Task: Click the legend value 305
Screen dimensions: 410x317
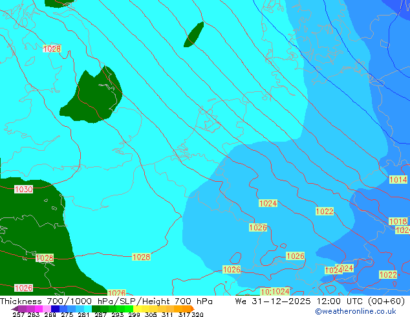Action: pyautogui.click(x=151, y=314)
